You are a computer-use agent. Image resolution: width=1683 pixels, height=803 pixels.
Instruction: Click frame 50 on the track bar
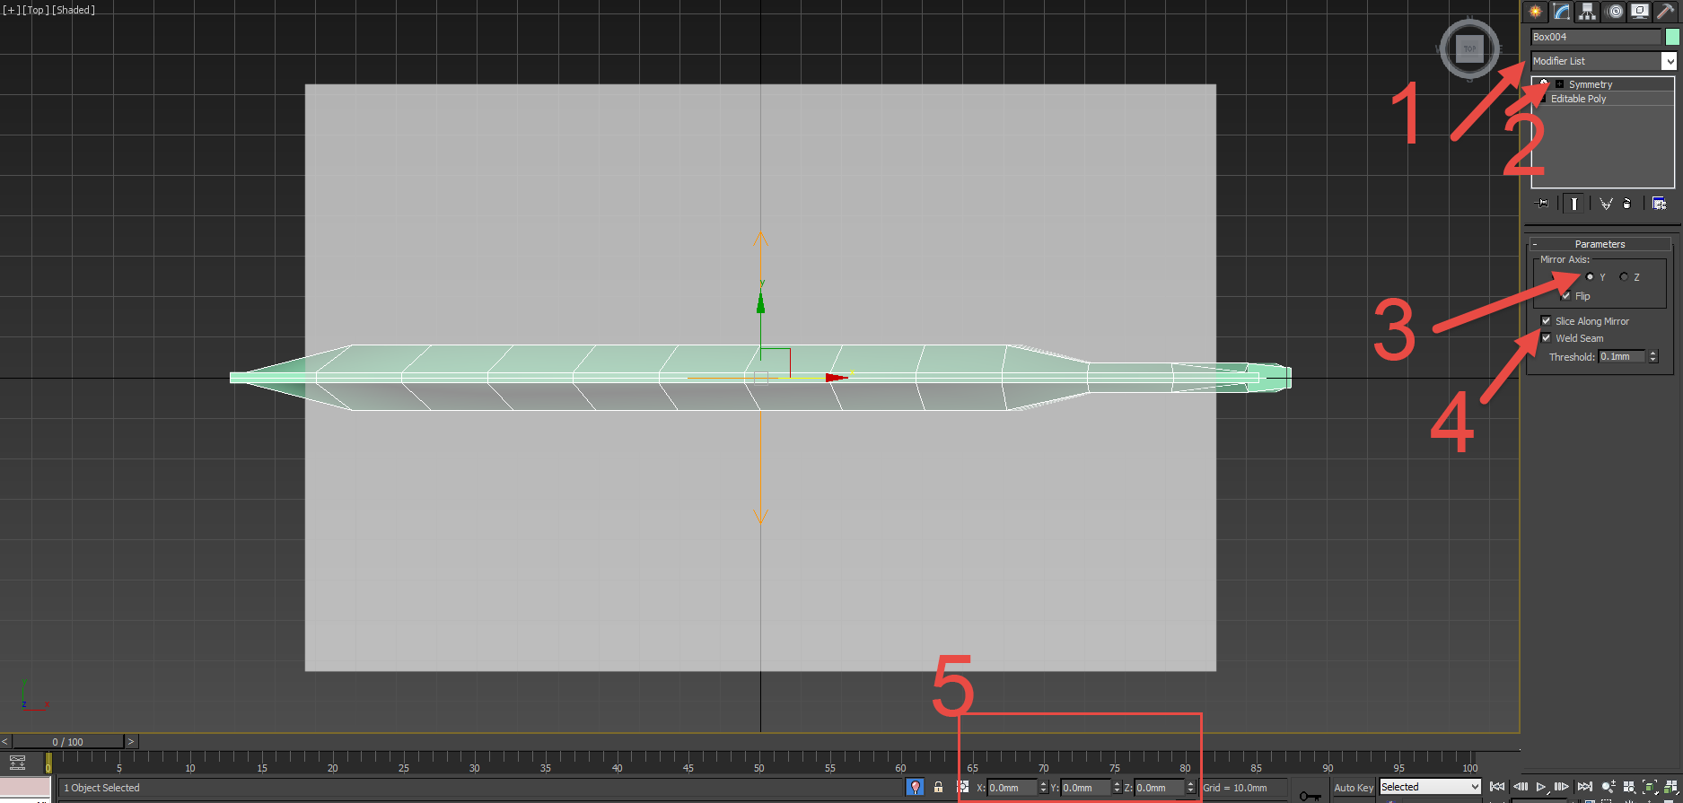tap(759, 767)
